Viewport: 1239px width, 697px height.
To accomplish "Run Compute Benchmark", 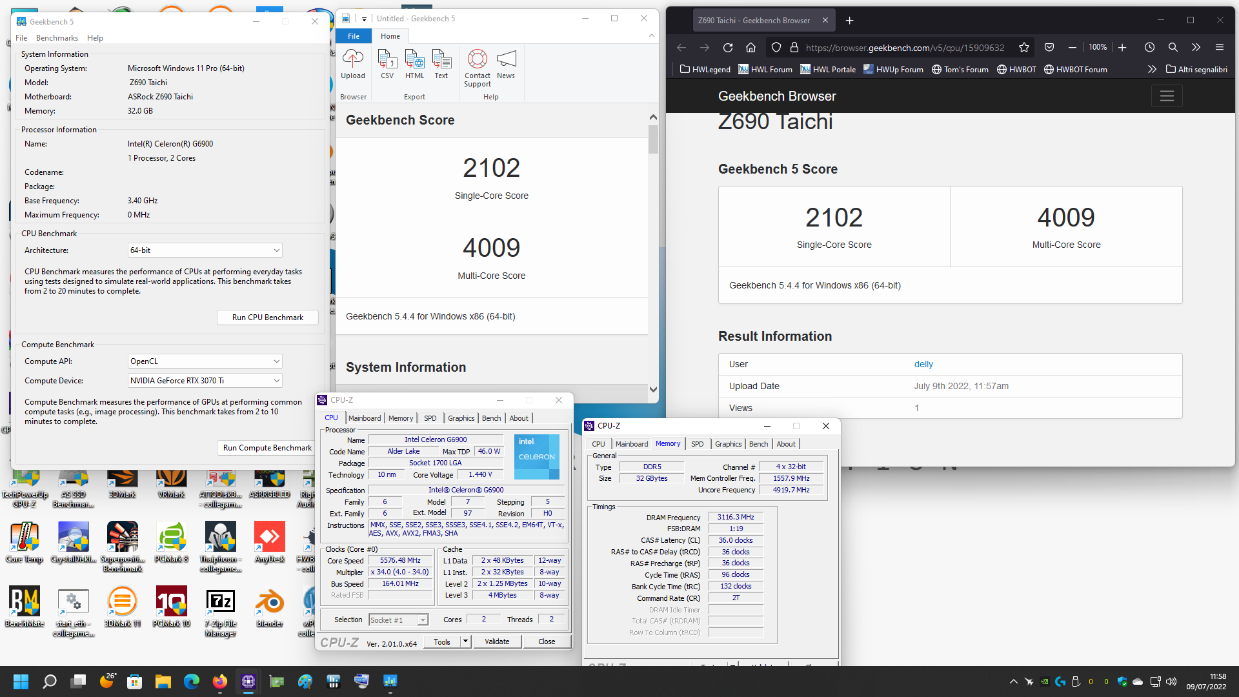I will coord(267,448).
